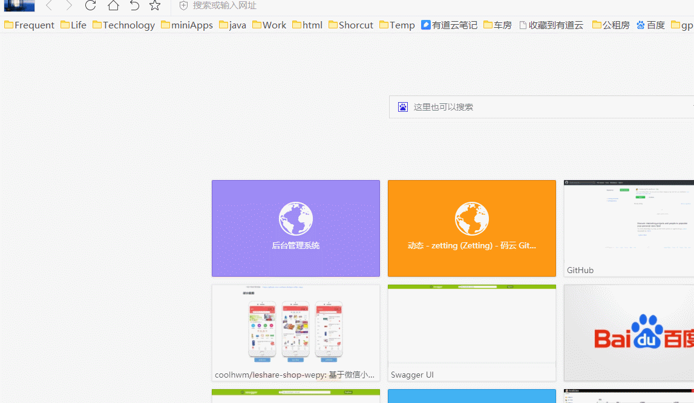Open the 公租房 bookmarks folder
This screenshot has width=694, height=403.
[611, 25]
